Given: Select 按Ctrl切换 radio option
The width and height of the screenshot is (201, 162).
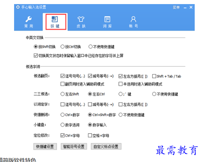Looking at the screenshot, I should [x=62, y=47].
